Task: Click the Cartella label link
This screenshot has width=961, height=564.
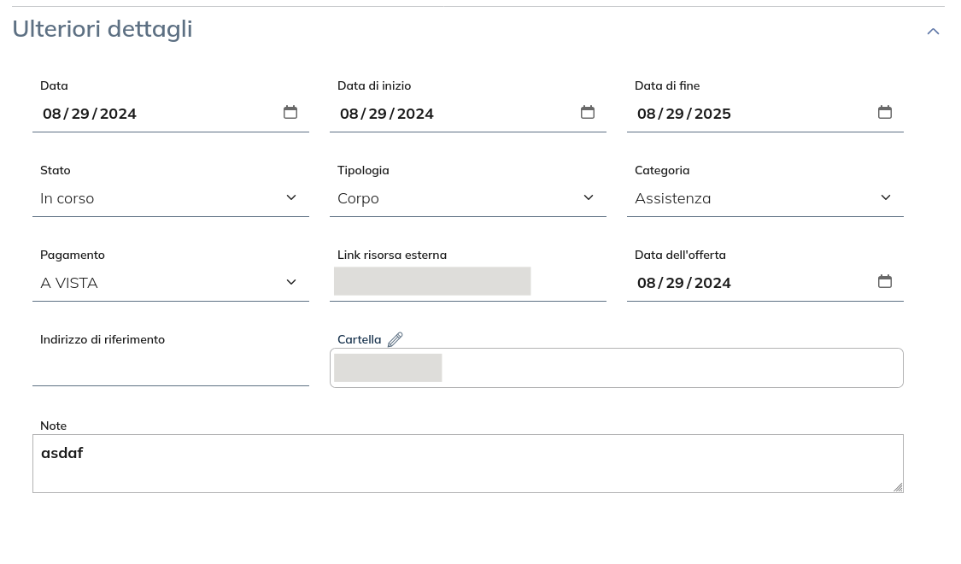Action: [359, 339]
